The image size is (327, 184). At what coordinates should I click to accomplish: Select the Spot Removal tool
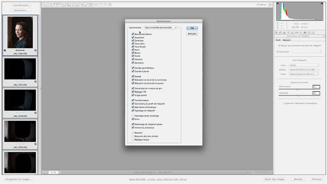tap(77, 5)
